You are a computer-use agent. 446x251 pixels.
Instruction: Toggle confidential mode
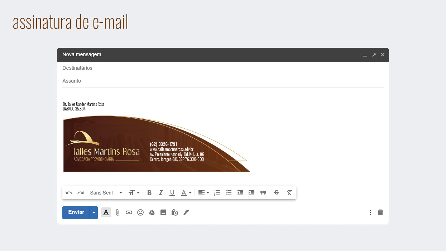coord(175,212)
